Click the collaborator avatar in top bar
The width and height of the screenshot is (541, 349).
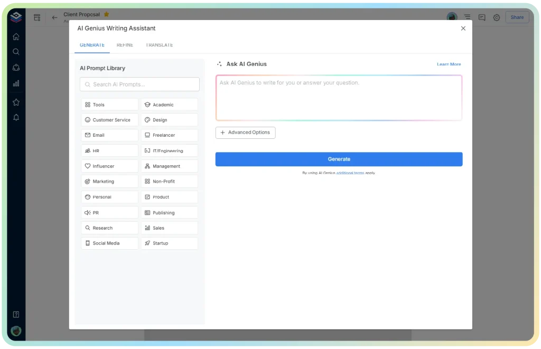452,16
